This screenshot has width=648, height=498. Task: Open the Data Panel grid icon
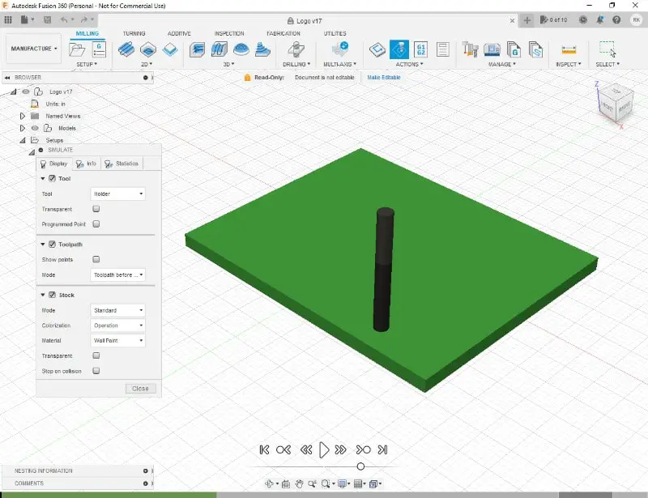pyautogui.click(x=8, y=19)
